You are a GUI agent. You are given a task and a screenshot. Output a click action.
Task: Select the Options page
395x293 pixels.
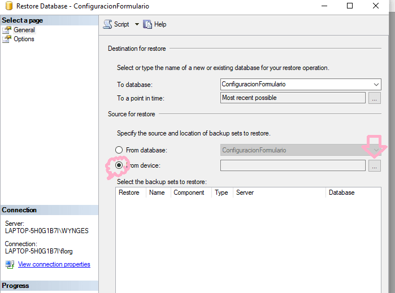(24, 39)
